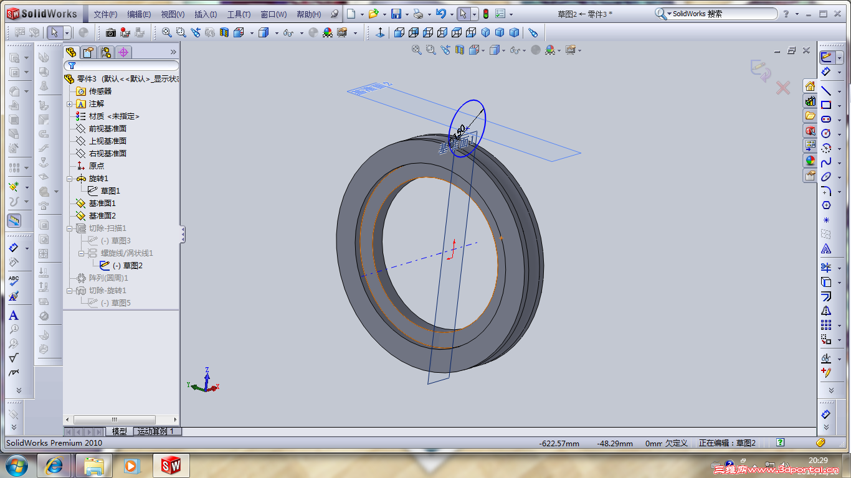
Task: Click the confirm Exit Sketch corner icon
Action: click(760, 69)
